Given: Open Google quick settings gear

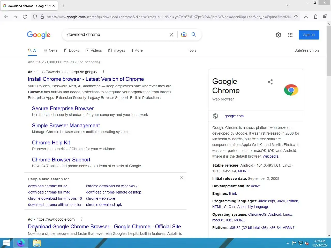Looking at the screenshot, I should pyautogui.click(x=279, y=35).
